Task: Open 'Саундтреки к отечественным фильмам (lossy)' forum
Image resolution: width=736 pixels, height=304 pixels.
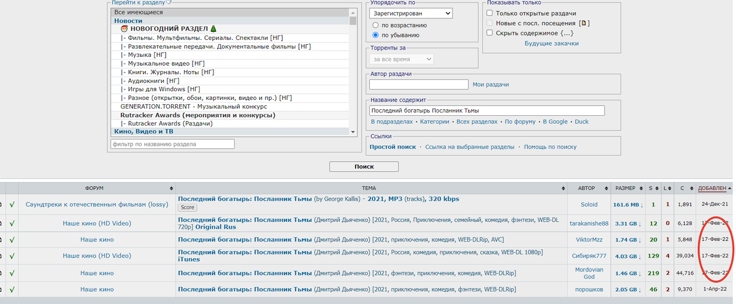Action: [98, 204]
